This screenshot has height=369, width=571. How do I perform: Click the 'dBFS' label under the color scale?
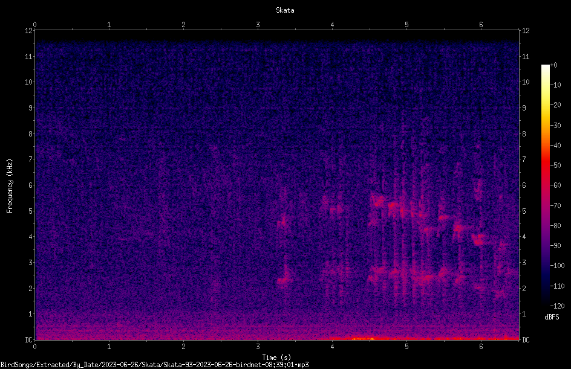[552, 317]
